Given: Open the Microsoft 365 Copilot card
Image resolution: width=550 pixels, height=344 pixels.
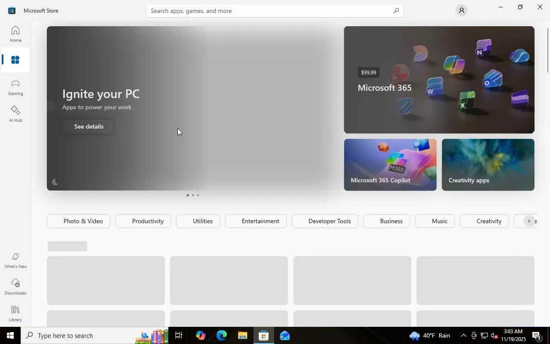Looking at the screenshot, I should [x=390, y=165].
